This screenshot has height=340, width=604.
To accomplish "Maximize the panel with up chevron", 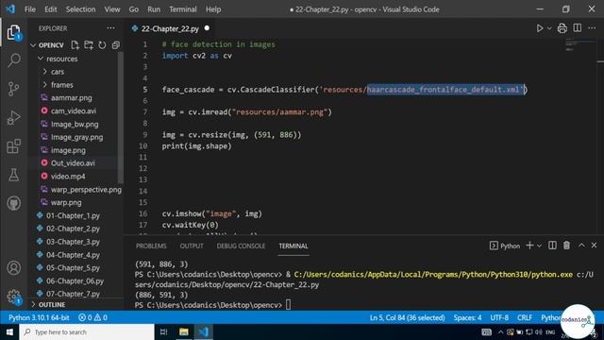I will coord(581,246).
